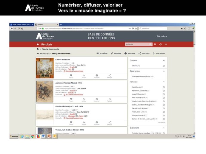Open the Au repos, Prosnes thumbnail
The image size is (206, 154).
(45, 91)
